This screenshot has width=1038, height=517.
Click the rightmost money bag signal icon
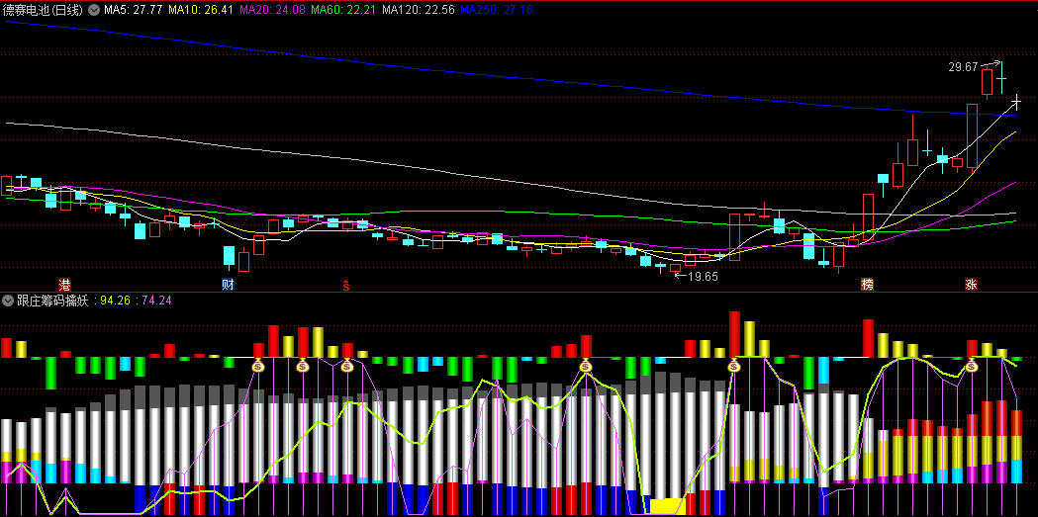pos(971,365)
